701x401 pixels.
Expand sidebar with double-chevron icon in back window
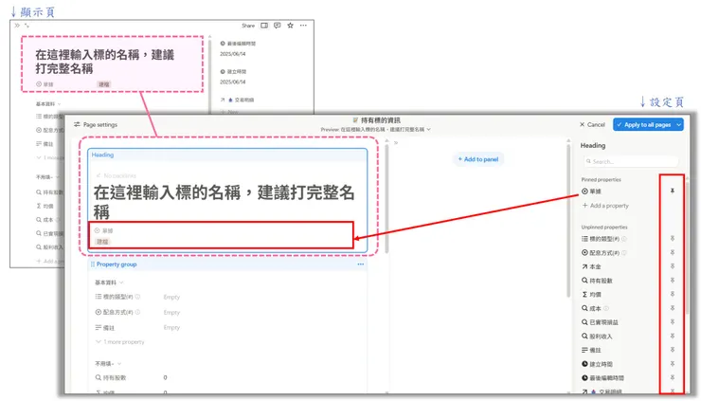click(17, 26)
